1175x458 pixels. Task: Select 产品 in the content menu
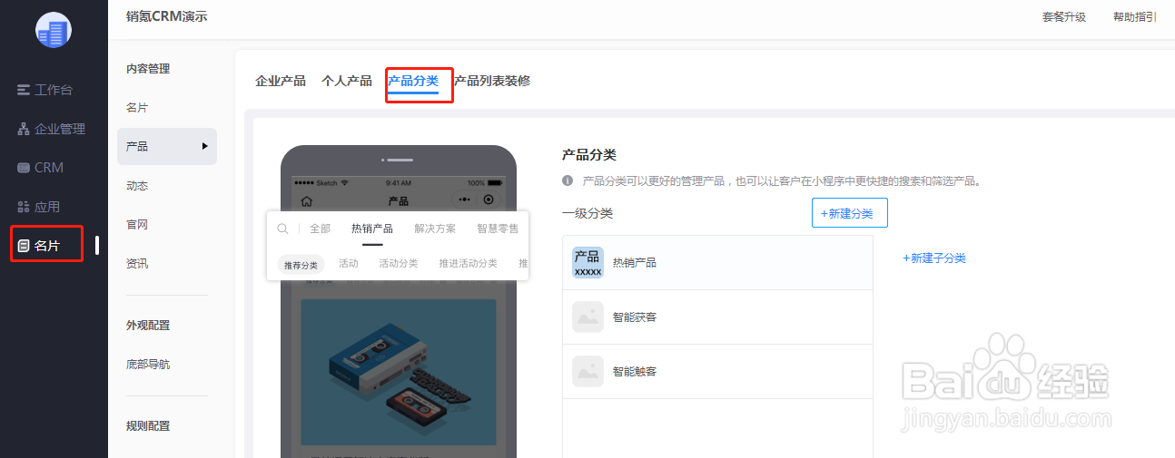[x=167, y=146]
